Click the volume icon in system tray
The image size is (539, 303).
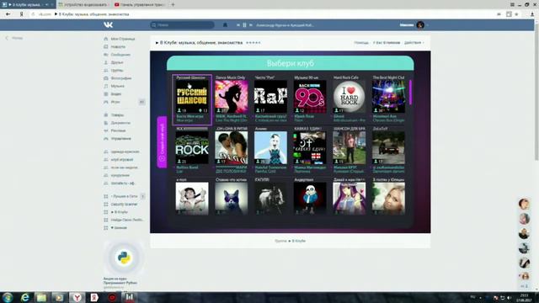(509, 297)
